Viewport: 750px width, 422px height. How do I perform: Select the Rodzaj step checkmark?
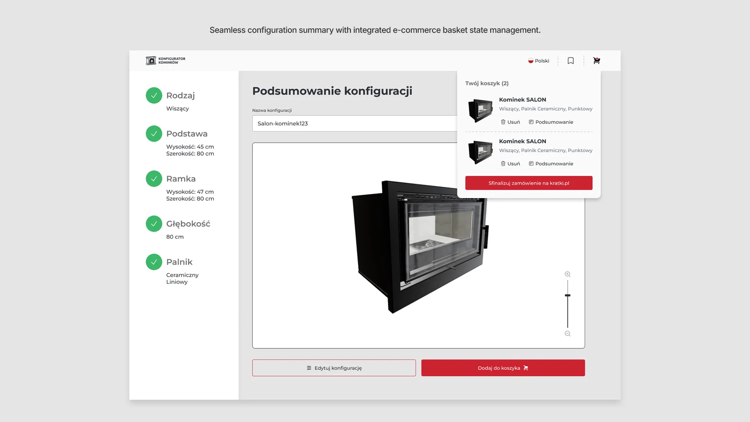tap(154, 95)
